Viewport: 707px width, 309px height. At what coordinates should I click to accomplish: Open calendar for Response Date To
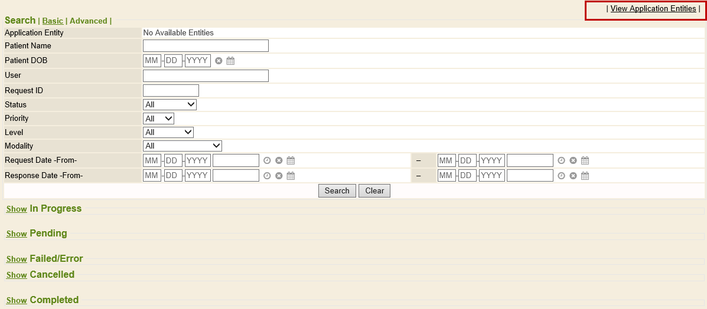pos(585,176)
